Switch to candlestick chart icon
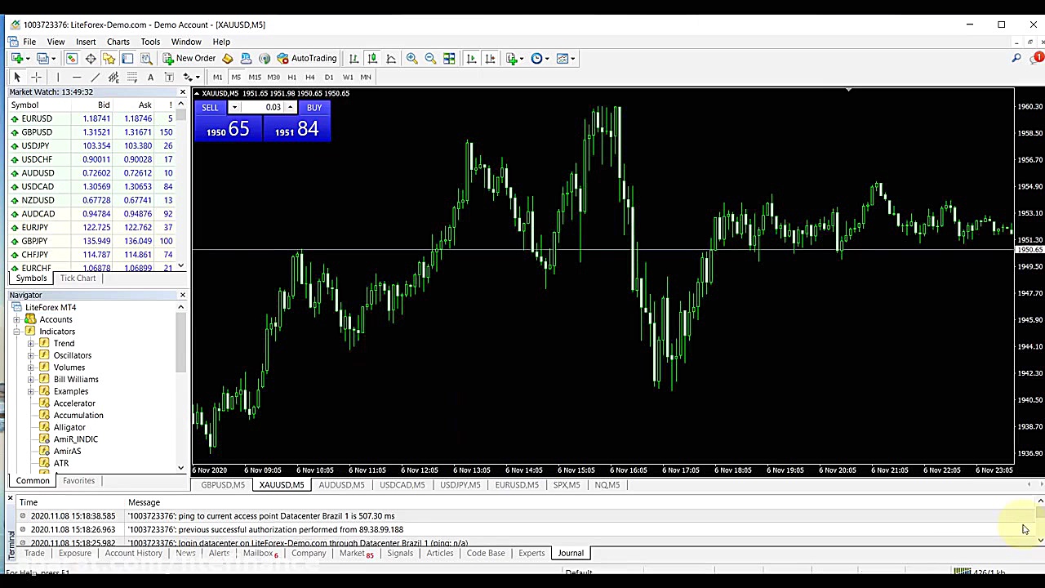 (x=372, y=58)
